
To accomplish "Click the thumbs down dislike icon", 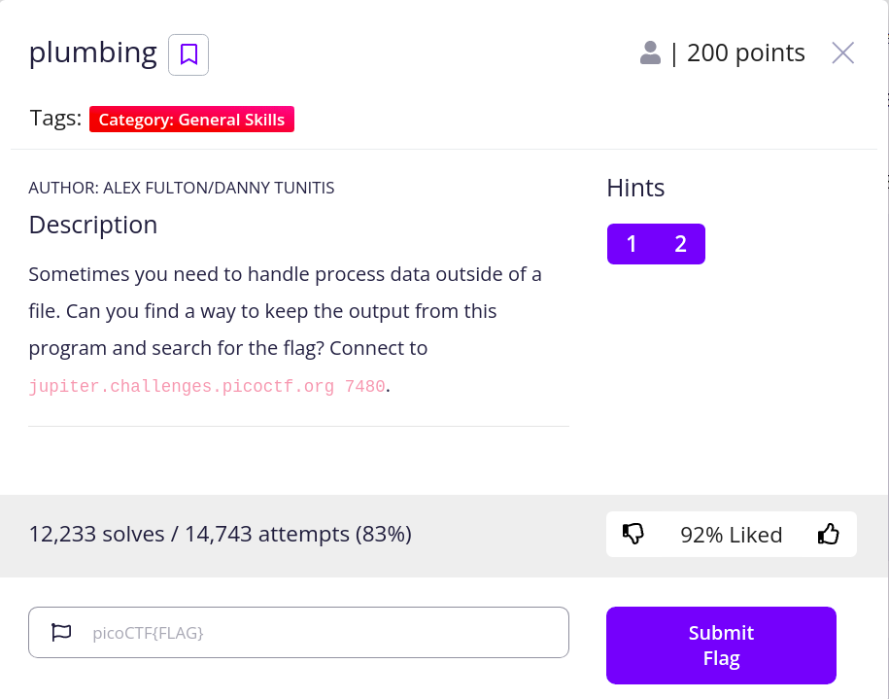I will [633, 534].
